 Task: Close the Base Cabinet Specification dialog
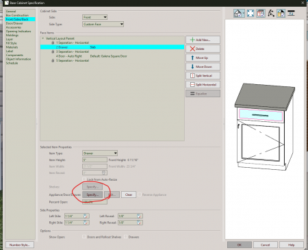tap(303, 3)
